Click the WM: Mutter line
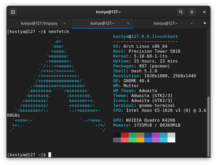217x165 pixels. click(x=126, y=86)
